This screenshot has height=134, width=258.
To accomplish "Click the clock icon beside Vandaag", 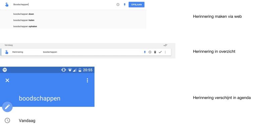I will [x=7, y=121].
